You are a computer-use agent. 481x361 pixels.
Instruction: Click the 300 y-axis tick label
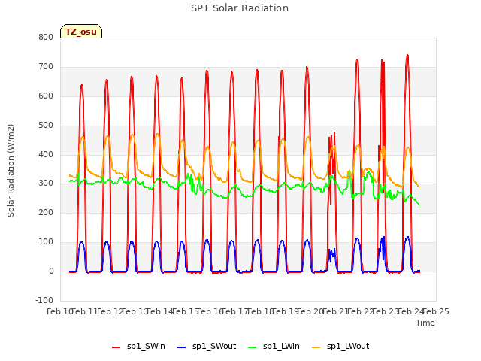coord(46,184)
